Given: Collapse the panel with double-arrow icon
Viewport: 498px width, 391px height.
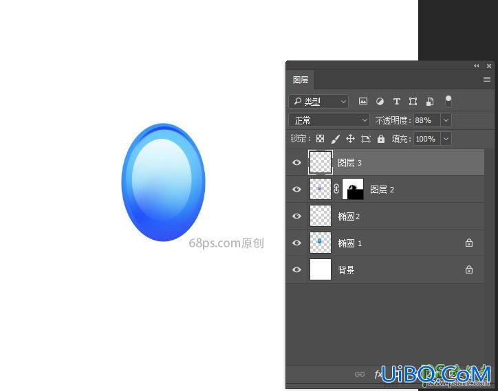Looking at the screenshot, I should coord(477,66).
